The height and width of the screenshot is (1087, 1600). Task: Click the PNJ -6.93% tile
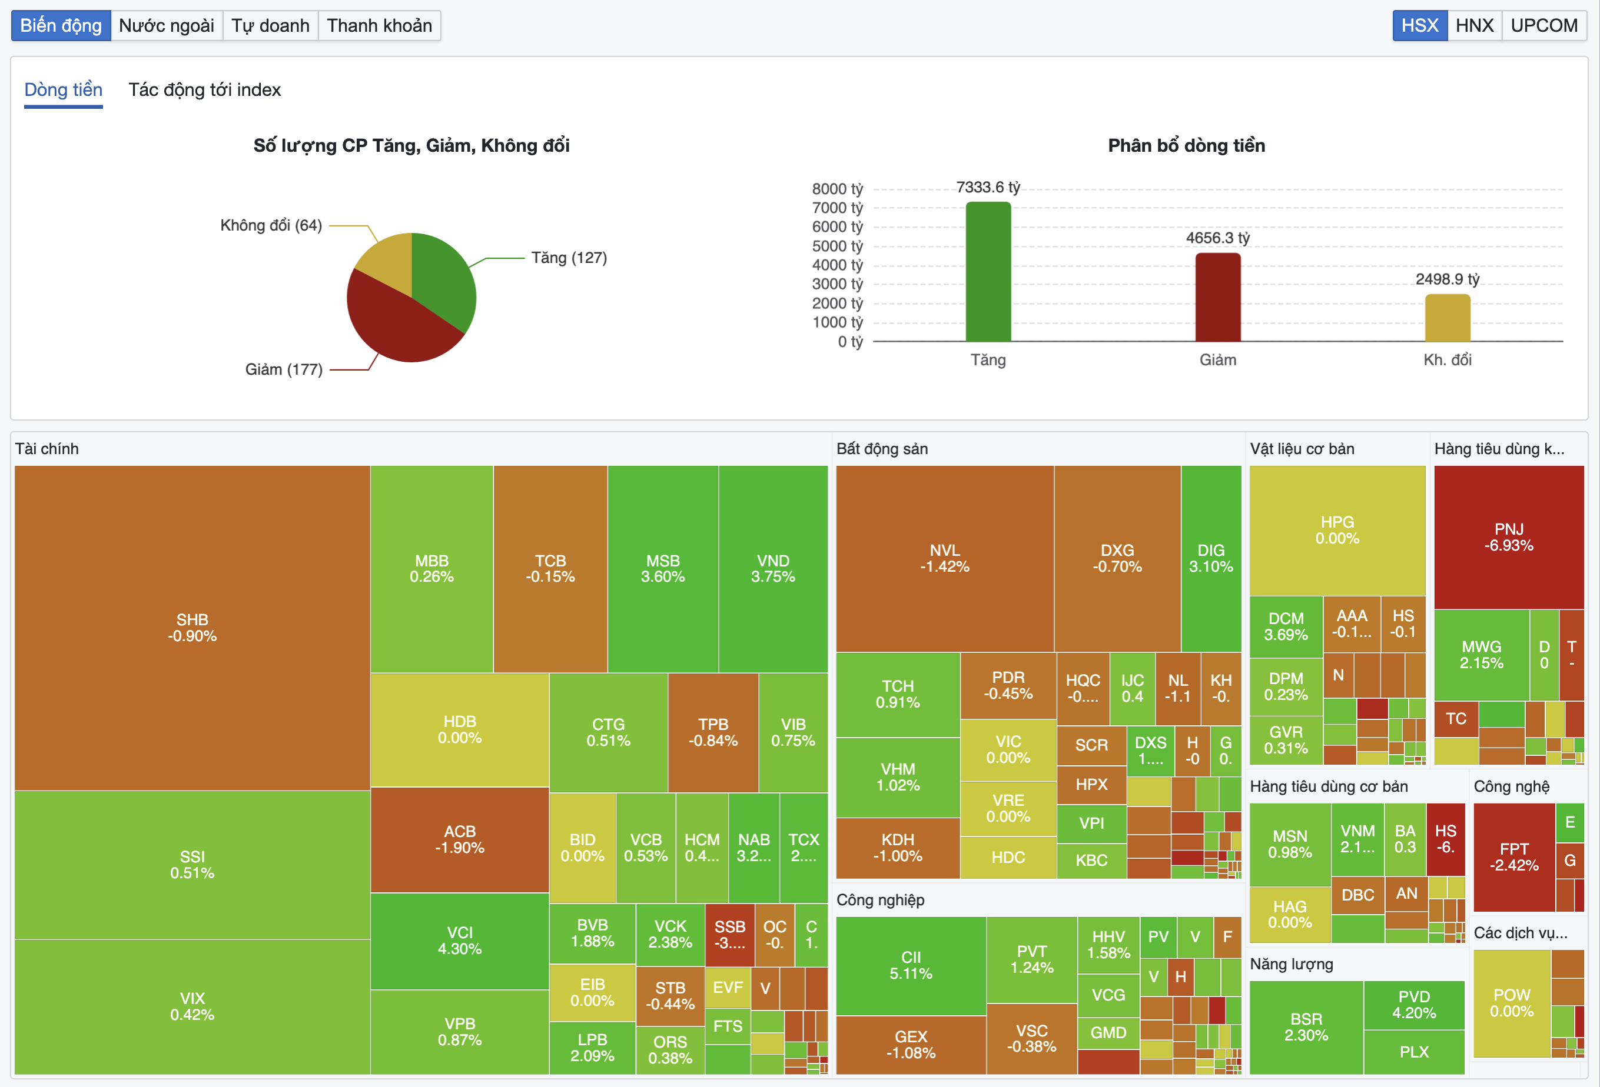[1508, 537]
